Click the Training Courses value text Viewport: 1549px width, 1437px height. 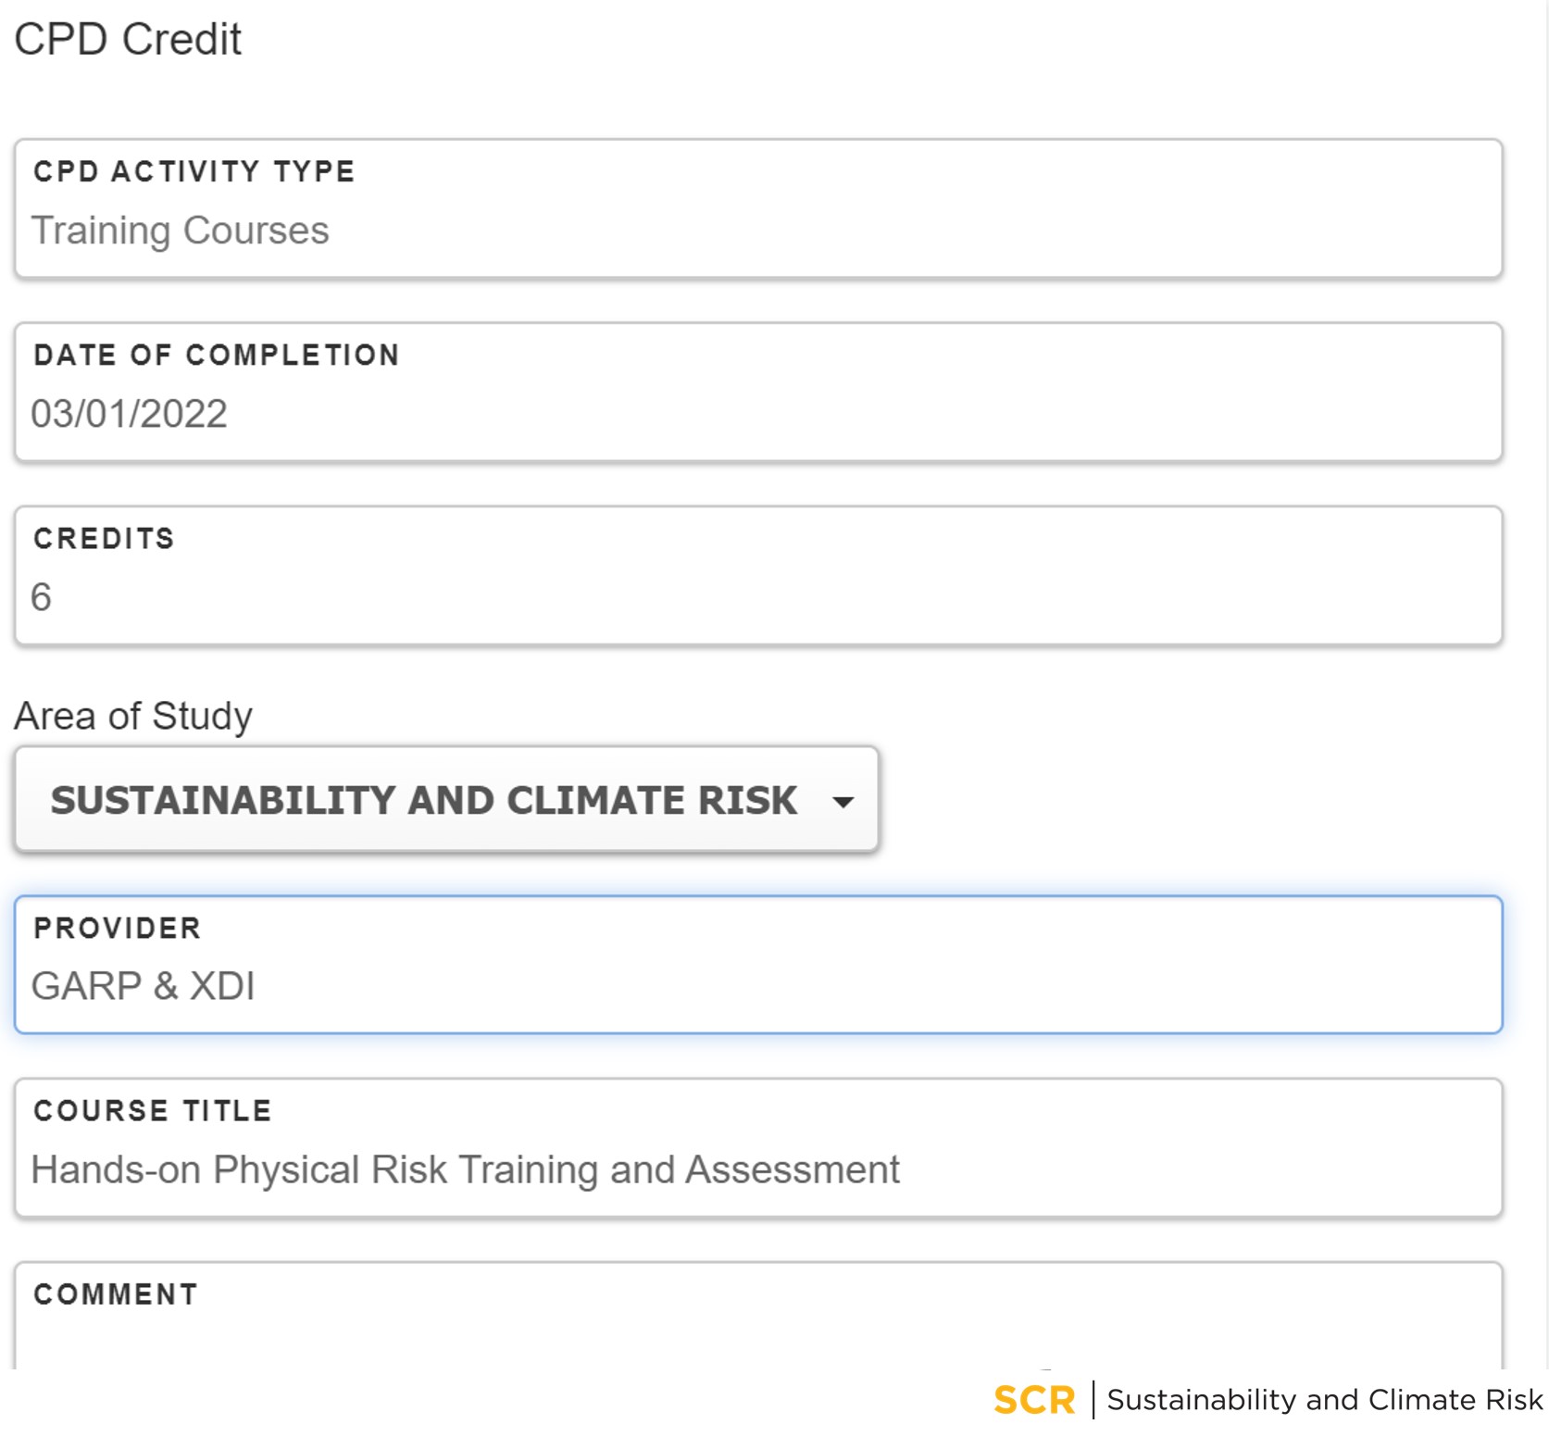click(x=180, y=231)
